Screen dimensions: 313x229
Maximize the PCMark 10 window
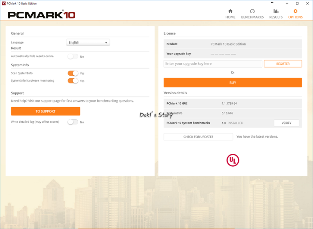[x=297, y=4]
